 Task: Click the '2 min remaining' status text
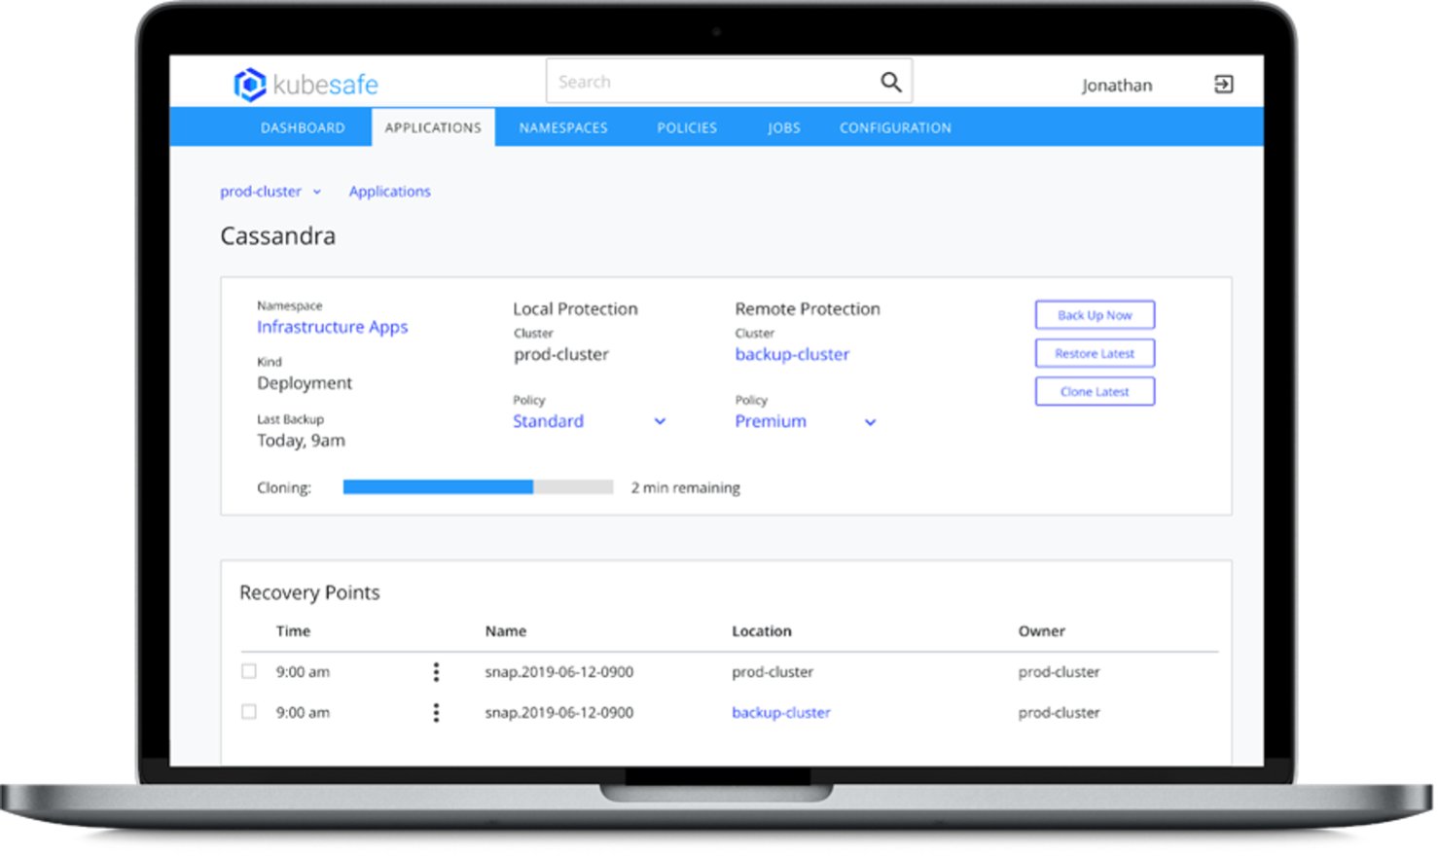(686, 487)
